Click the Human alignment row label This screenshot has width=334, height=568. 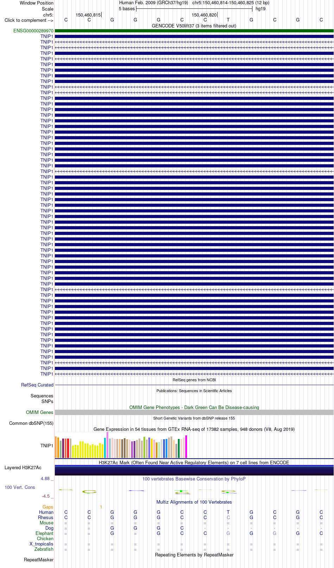46,512
